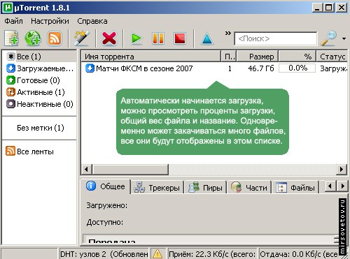This screenshot has width=350, height=259.
Task: Click the Приём download speed status entry
Action: point(212,254)
